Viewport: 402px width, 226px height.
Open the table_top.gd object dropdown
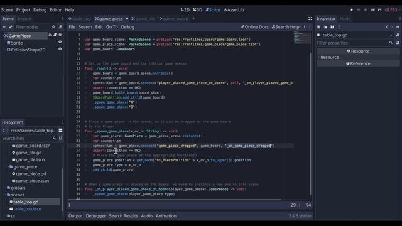355,35
